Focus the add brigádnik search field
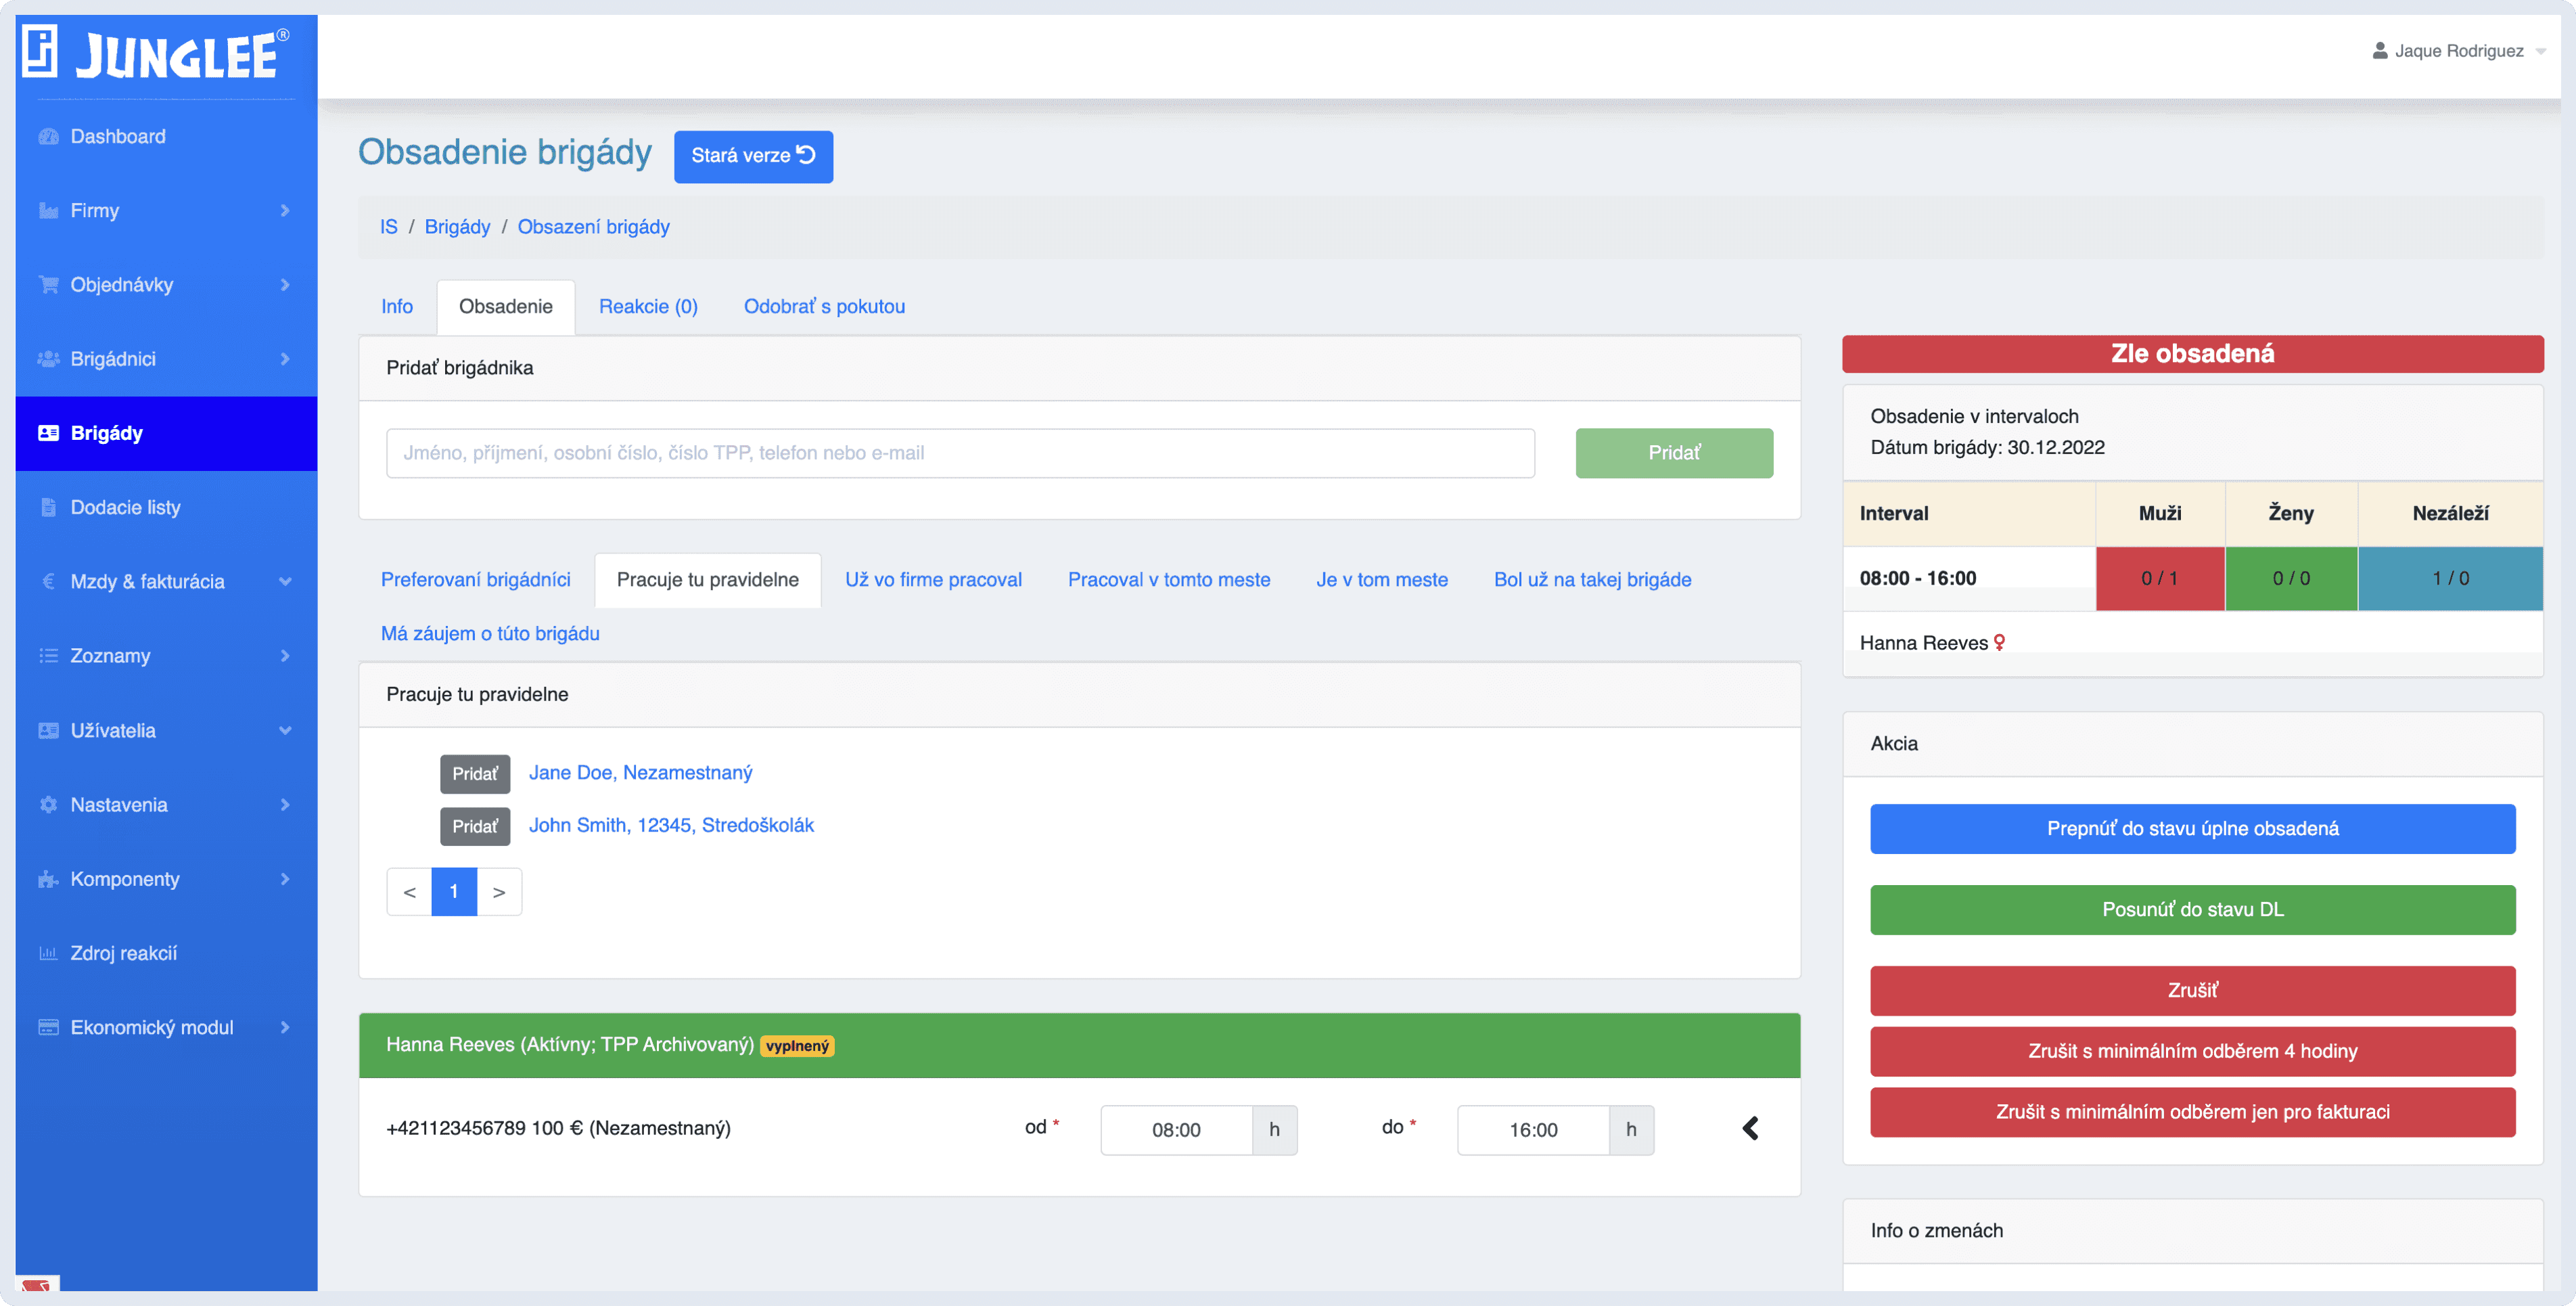This screenshot has height=1306, width=2576. [x=960, y=453]
